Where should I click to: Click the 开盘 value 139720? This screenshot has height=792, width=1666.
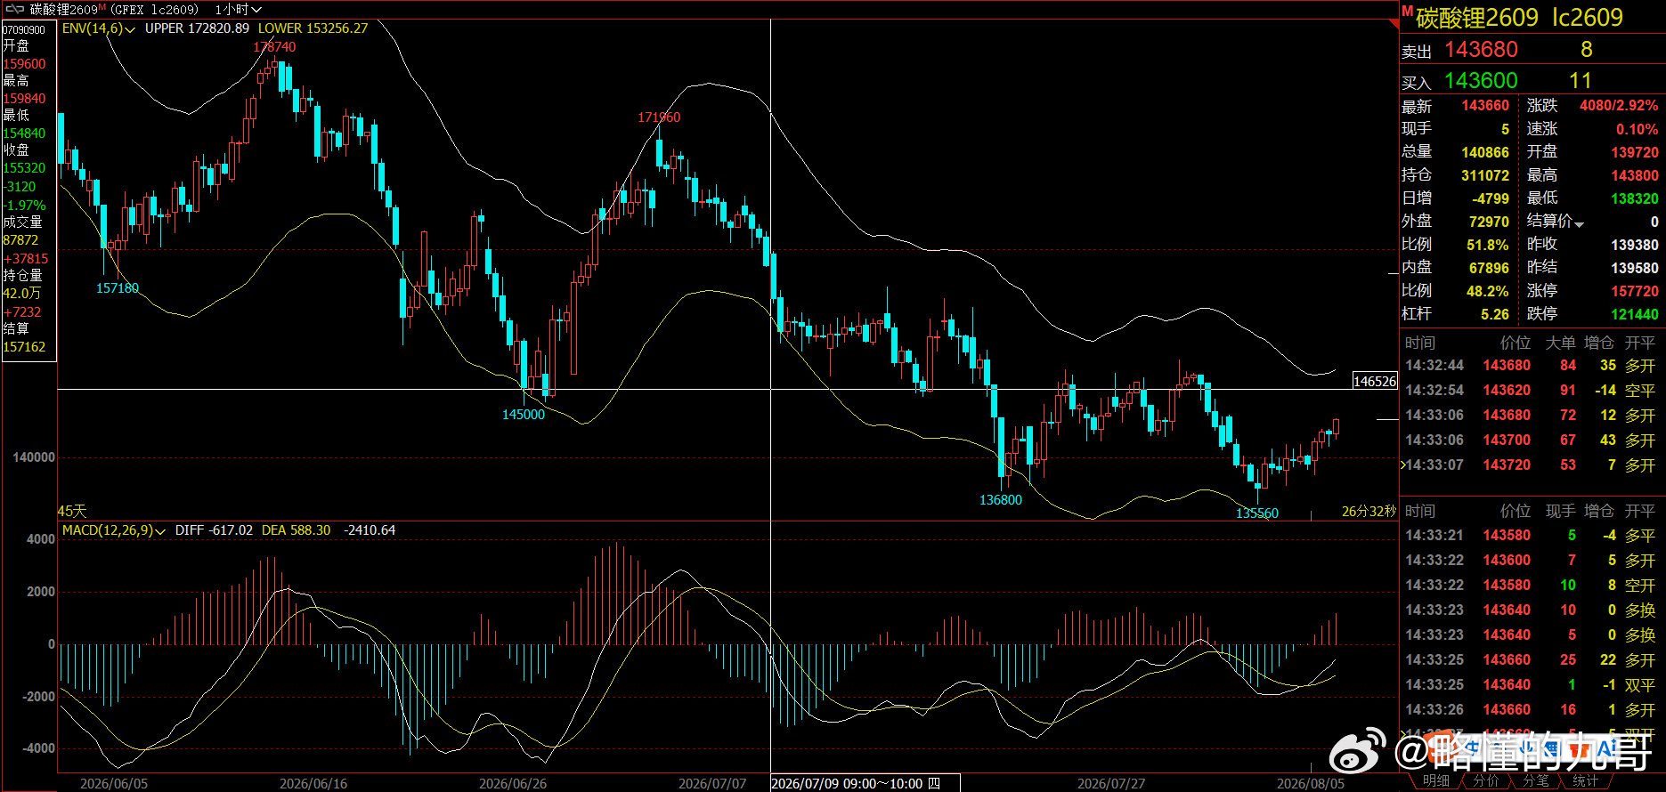tap(1635, 152)
